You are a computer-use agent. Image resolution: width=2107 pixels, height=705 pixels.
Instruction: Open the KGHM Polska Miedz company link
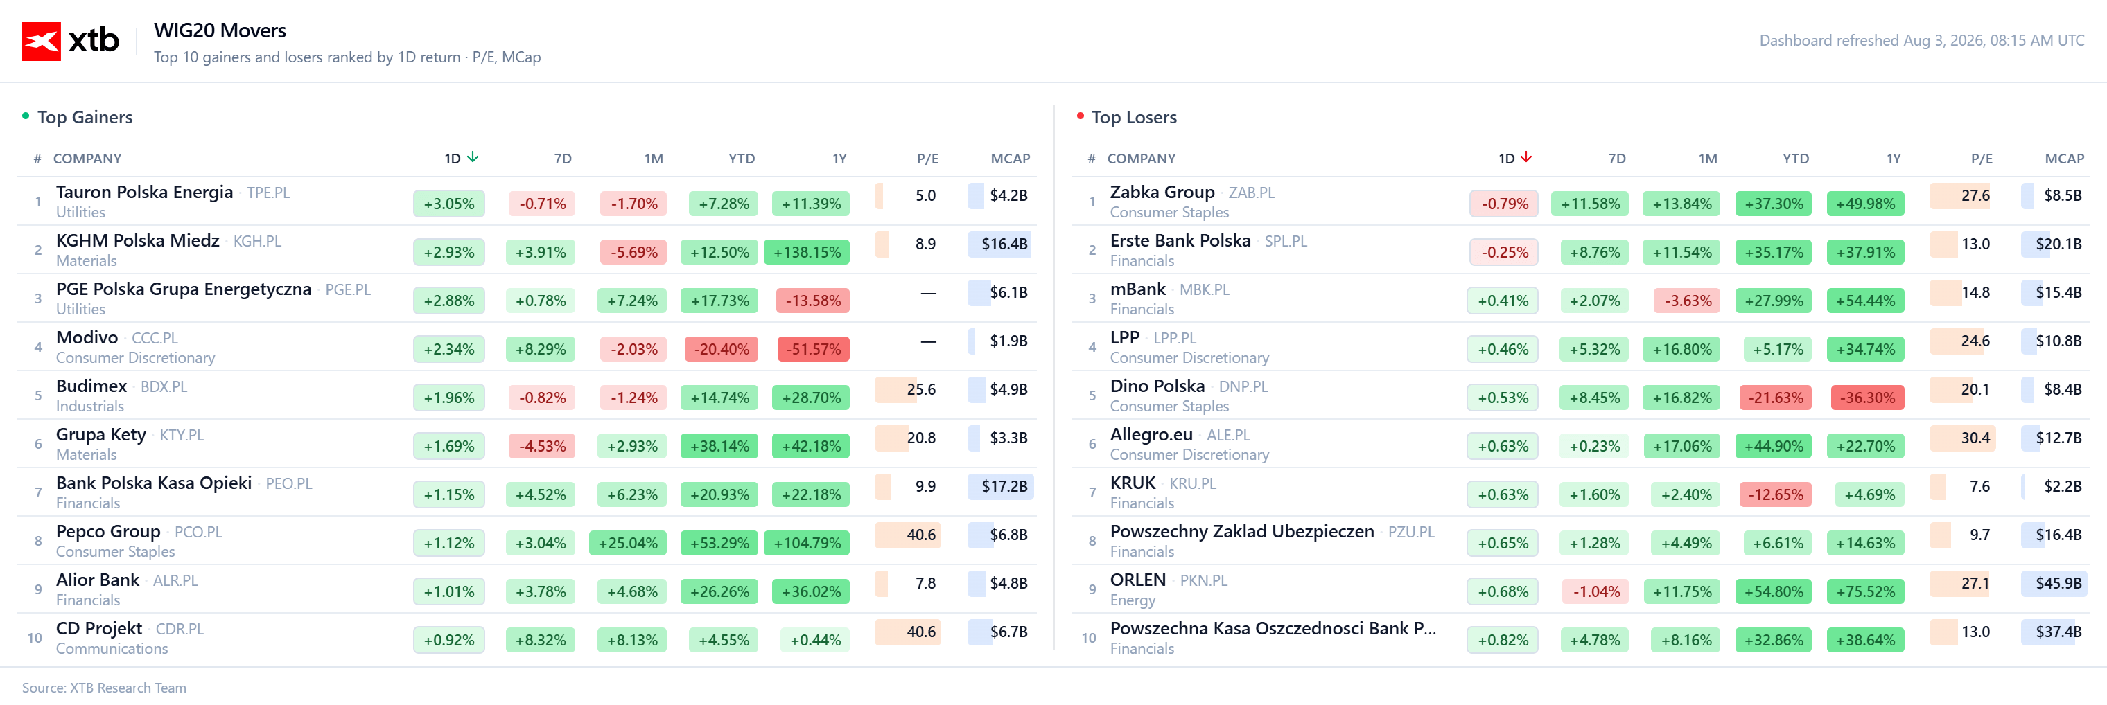click(x=137, y=241)
